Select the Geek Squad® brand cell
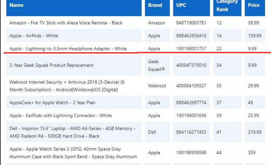This screenshot has width=271, height=165. 155,65
